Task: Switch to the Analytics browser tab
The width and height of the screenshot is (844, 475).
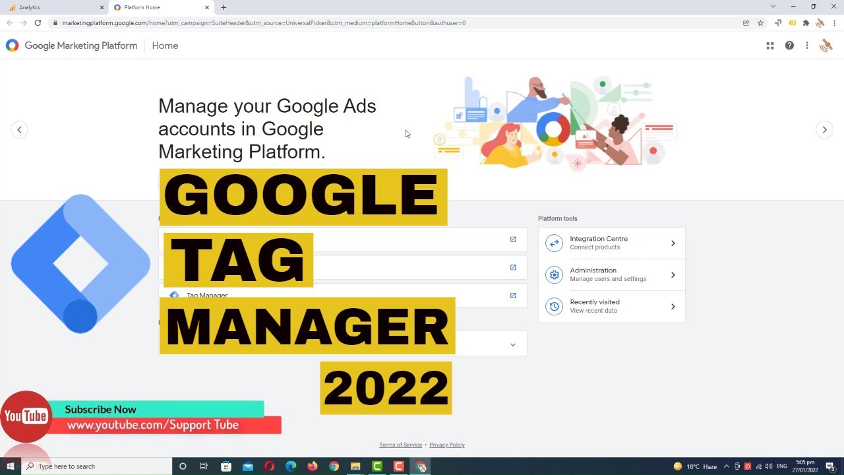Action: click(54, 7)
